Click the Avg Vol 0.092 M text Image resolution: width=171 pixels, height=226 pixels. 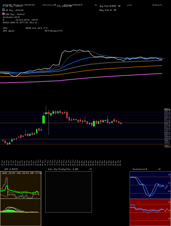tap(110, 6)
